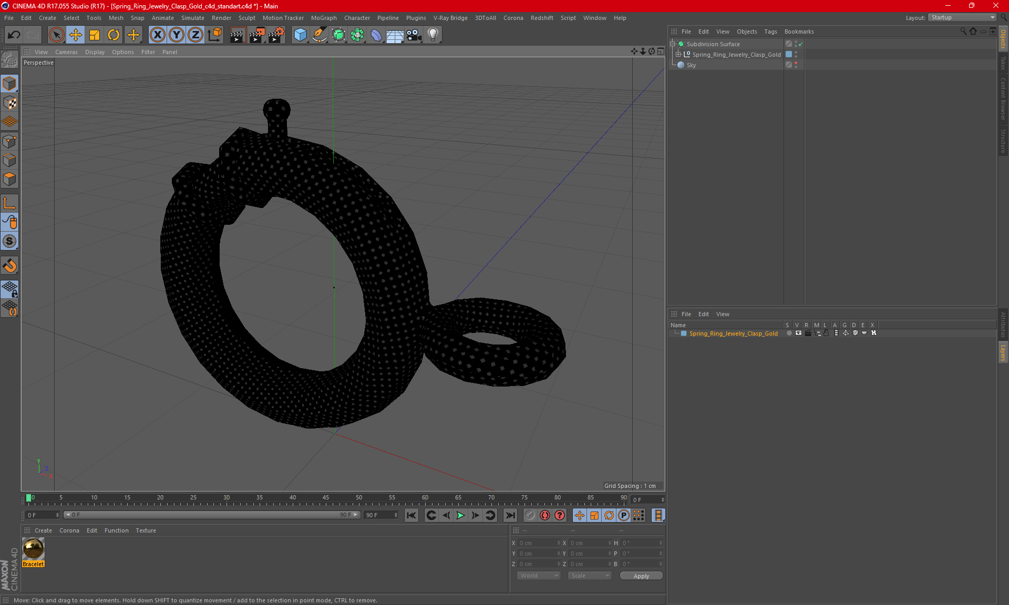The width and height of the screenshot is (1009, 605).
Task: Add a Cube primitive object
Action: [x=300, y=35]
